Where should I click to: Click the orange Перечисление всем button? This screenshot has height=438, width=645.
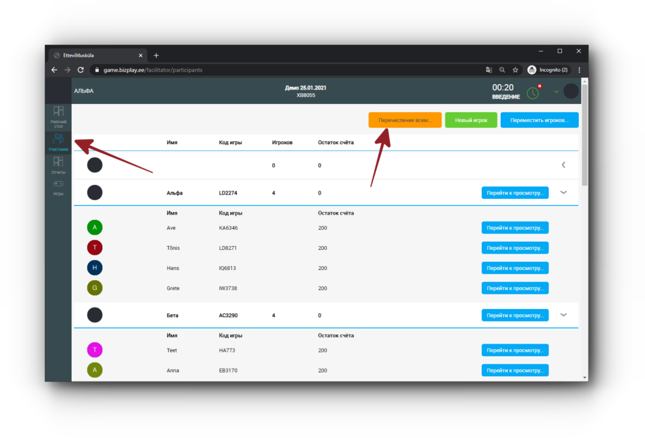[x=405, y=120]
